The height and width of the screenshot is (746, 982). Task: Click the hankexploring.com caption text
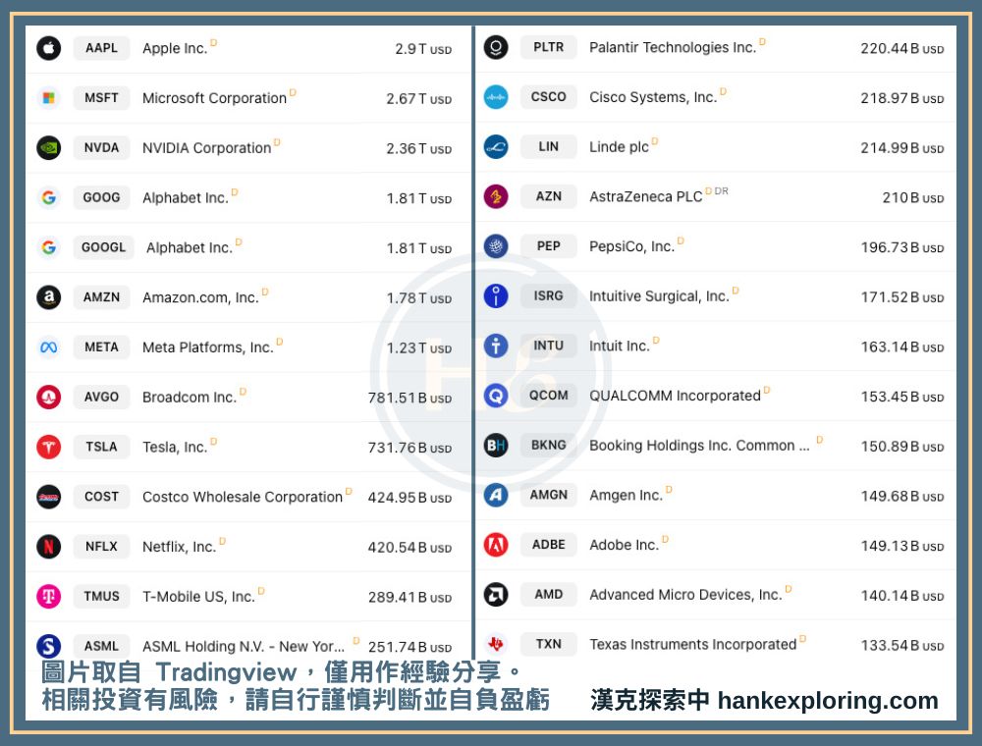point(828,701)
